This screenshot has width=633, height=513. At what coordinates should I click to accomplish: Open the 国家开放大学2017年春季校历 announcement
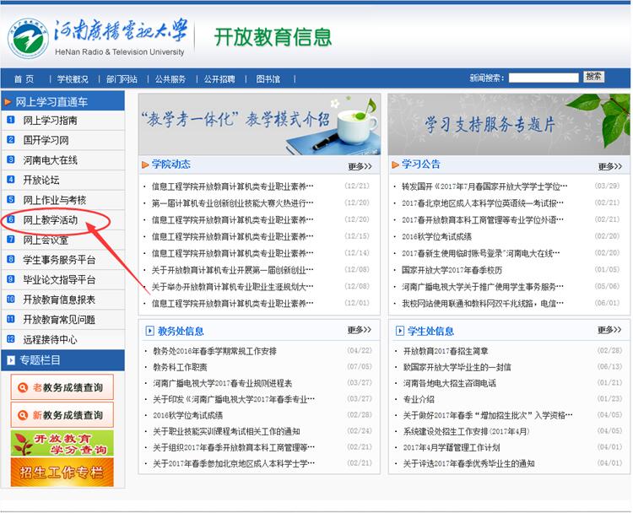tap(452, 270)
